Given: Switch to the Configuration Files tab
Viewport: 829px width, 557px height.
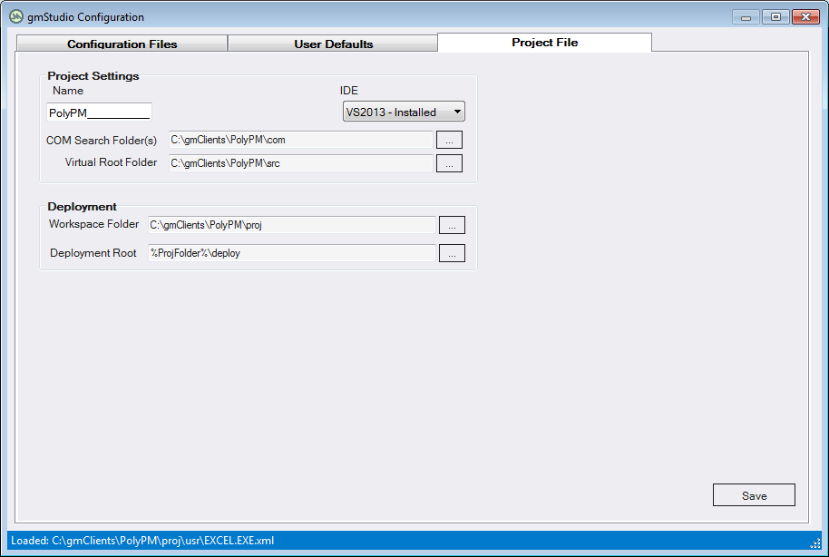Looking at the screenshot, I should click(122, 44).
